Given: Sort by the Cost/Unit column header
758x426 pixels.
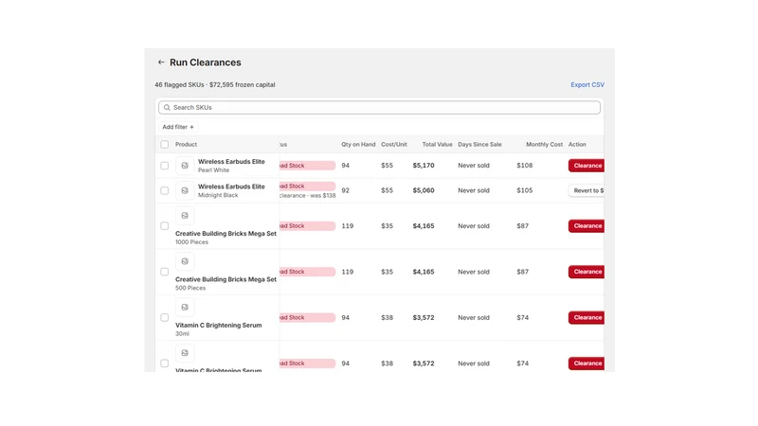Looking at the screenshot, I should point(394,145).
